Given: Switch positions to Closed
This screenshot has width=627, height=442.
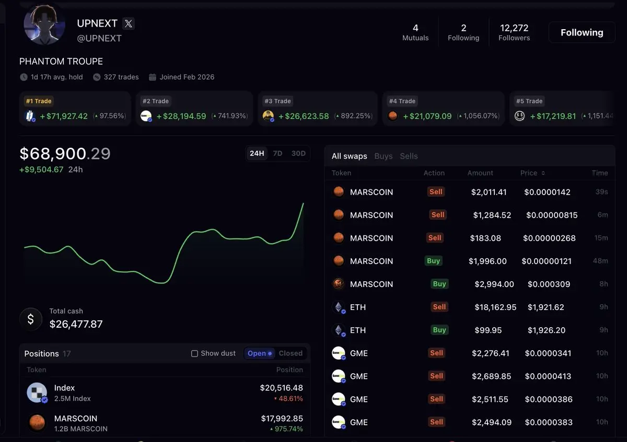Looking at the screenshot, I should (291, 353).
